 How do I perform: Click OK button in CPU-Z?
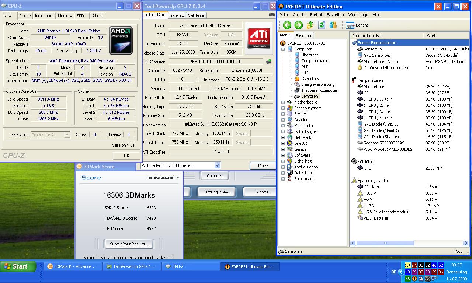126,156
